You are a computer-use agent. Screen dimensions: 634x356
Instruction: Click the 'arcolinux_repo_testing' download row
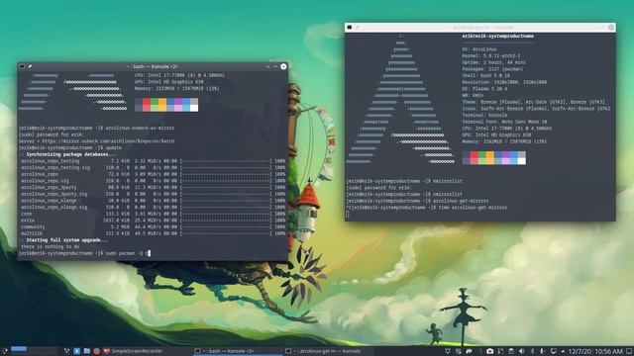(153, 161)
